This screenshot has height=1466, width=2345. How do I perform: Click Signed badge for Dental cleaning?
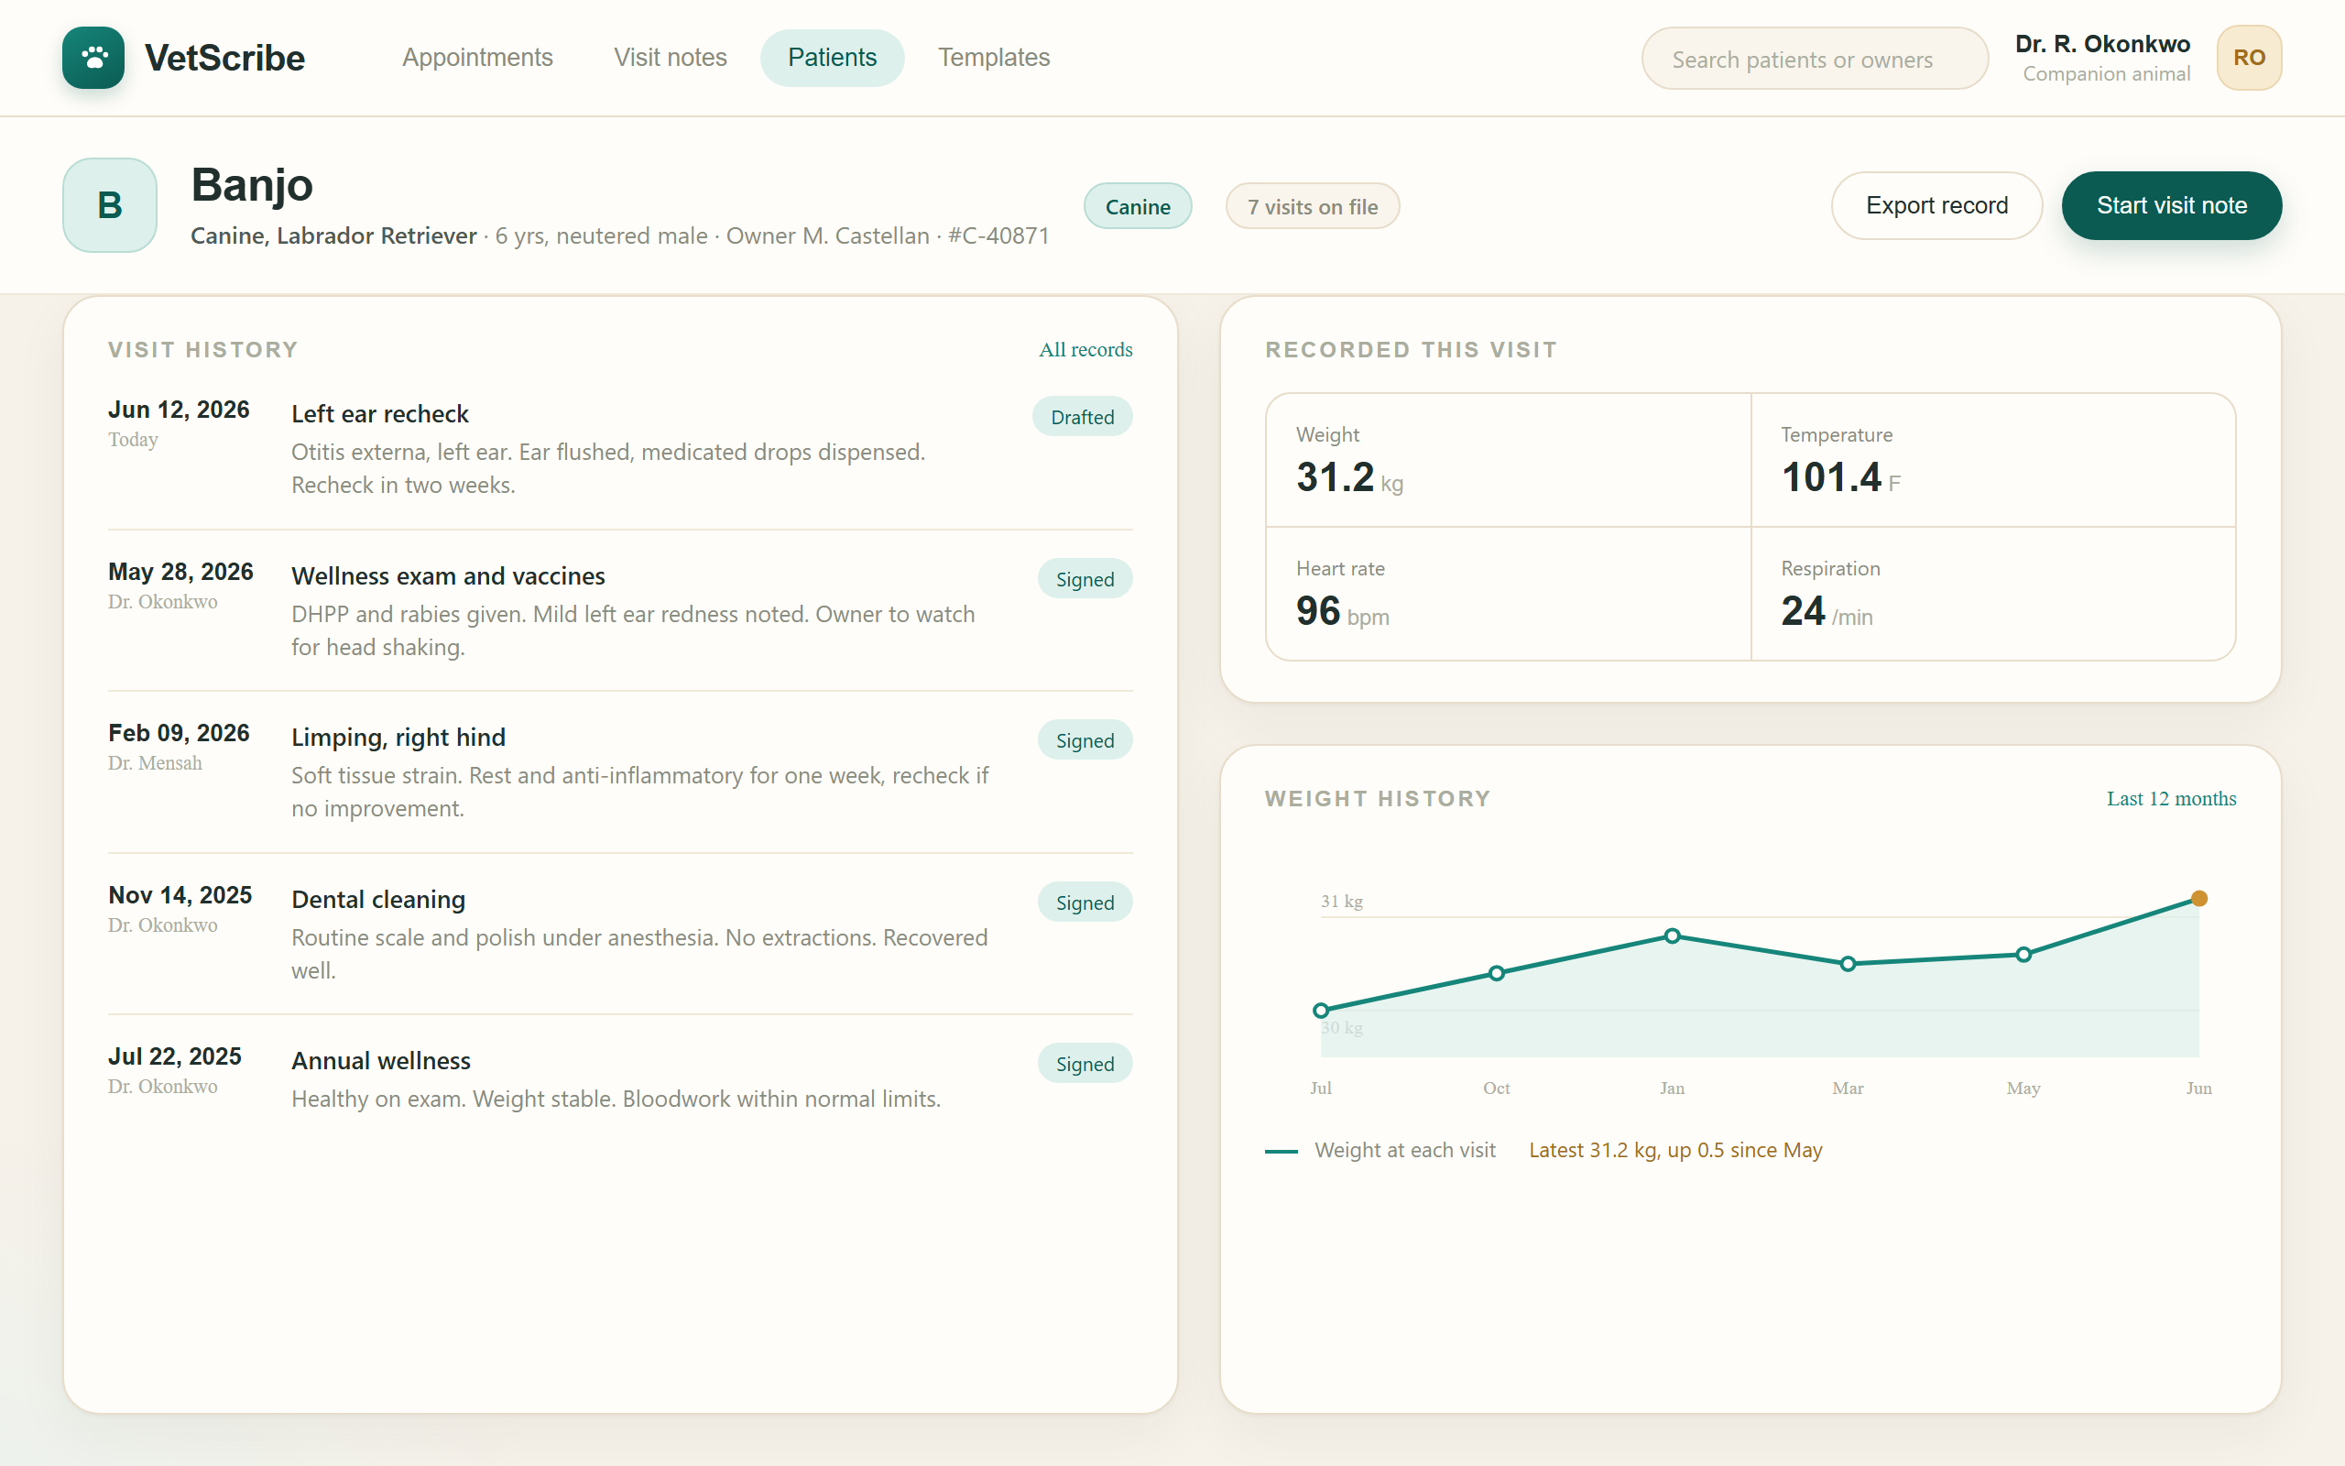click(1085, 902)
